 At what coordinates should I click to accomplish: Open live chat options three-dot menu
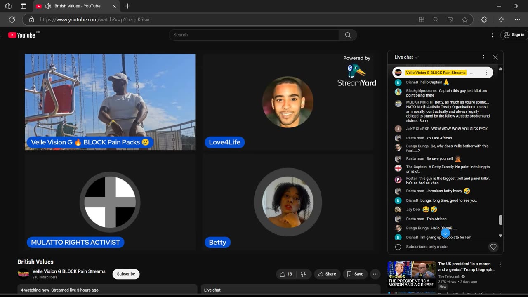(x=483, y=57)
